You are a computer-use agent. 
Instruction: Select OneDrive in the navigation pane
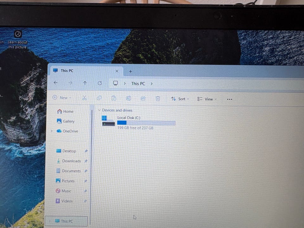tap(67, 131)
